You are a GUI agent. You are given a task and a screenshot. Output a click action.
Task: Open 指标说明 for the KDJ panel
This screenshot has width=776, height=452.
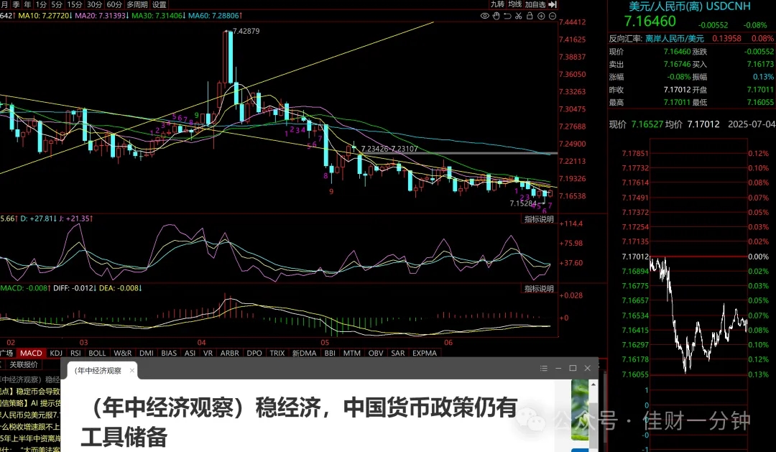[x=539, y=219]
